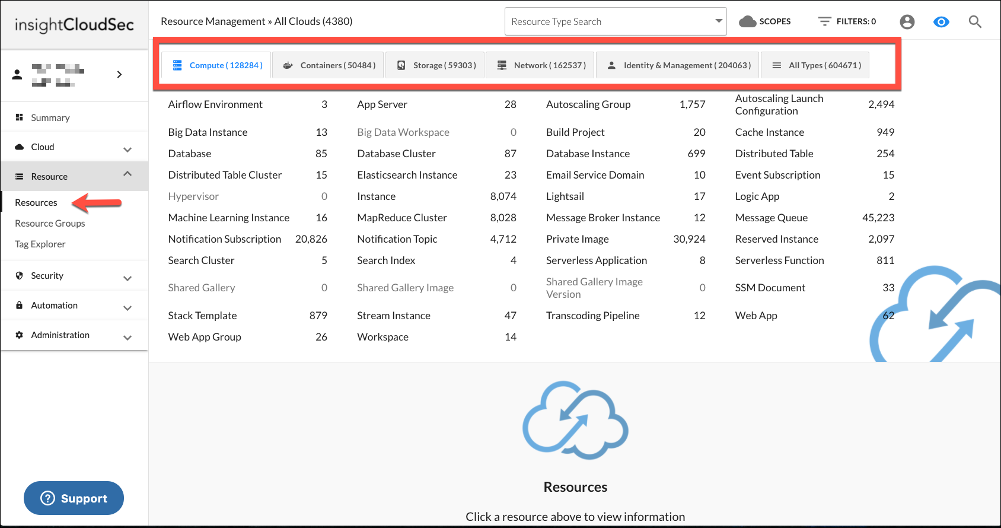Select Notification Subscription resource type

coord(225,239)
